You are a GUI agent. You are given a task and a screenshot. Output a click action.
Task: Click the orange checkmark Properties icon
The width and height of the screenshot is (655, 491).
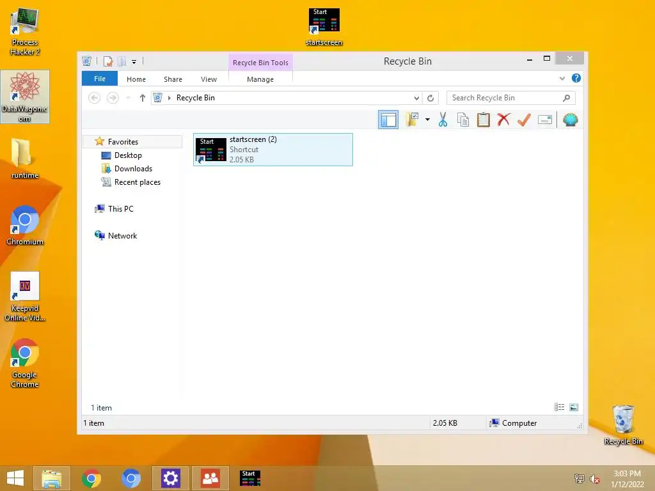coord(524,120)
